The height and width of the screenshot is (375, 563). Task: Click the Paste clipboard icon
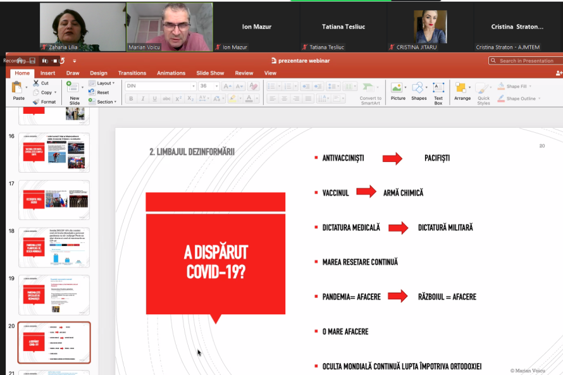pyautogui.click(x=18, y=89)
